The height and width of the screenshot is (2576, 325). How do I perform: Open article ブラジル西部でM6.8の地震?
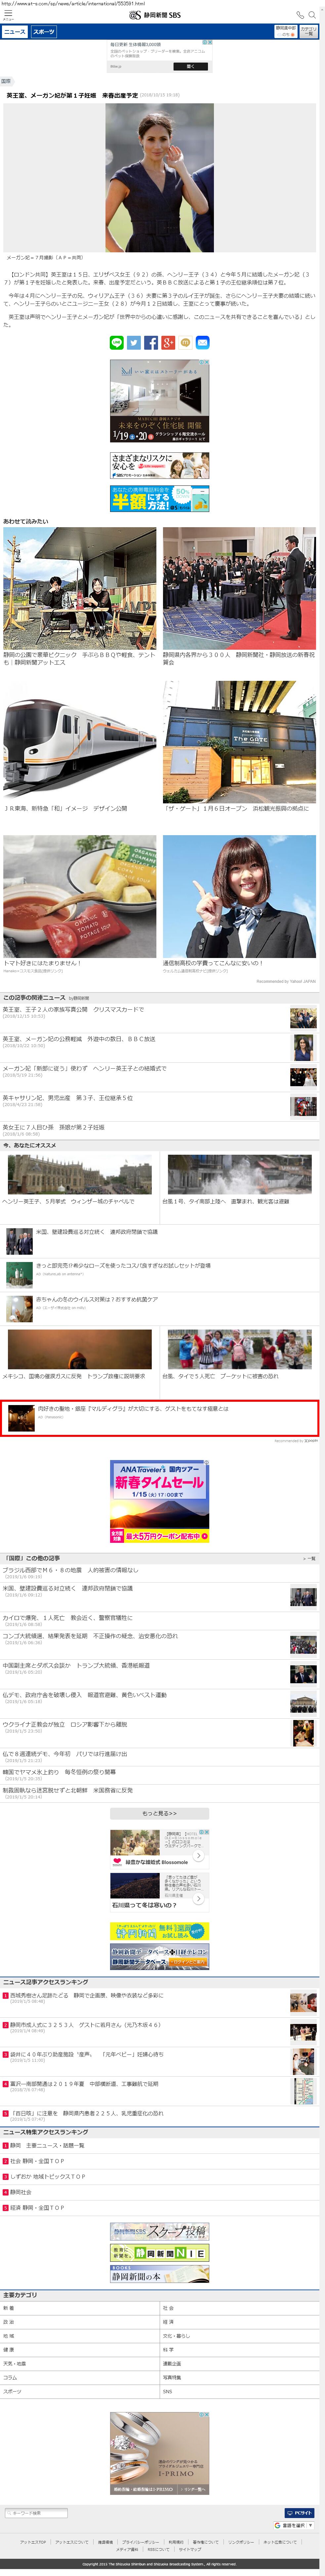point(159,1573)
